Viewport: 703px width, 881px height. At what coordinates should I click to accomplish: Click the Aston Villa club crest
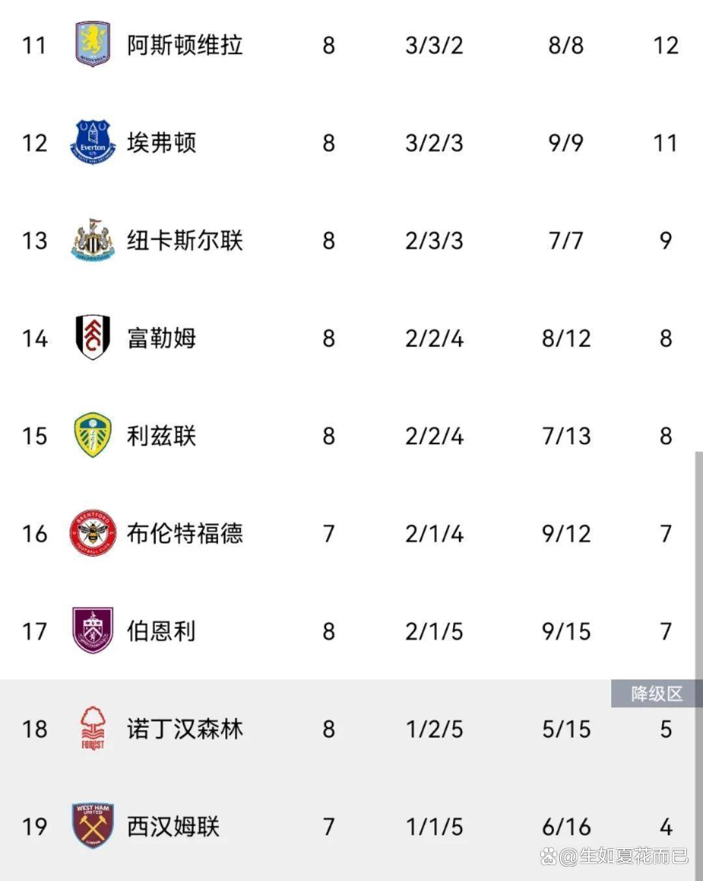coord(92,44)
